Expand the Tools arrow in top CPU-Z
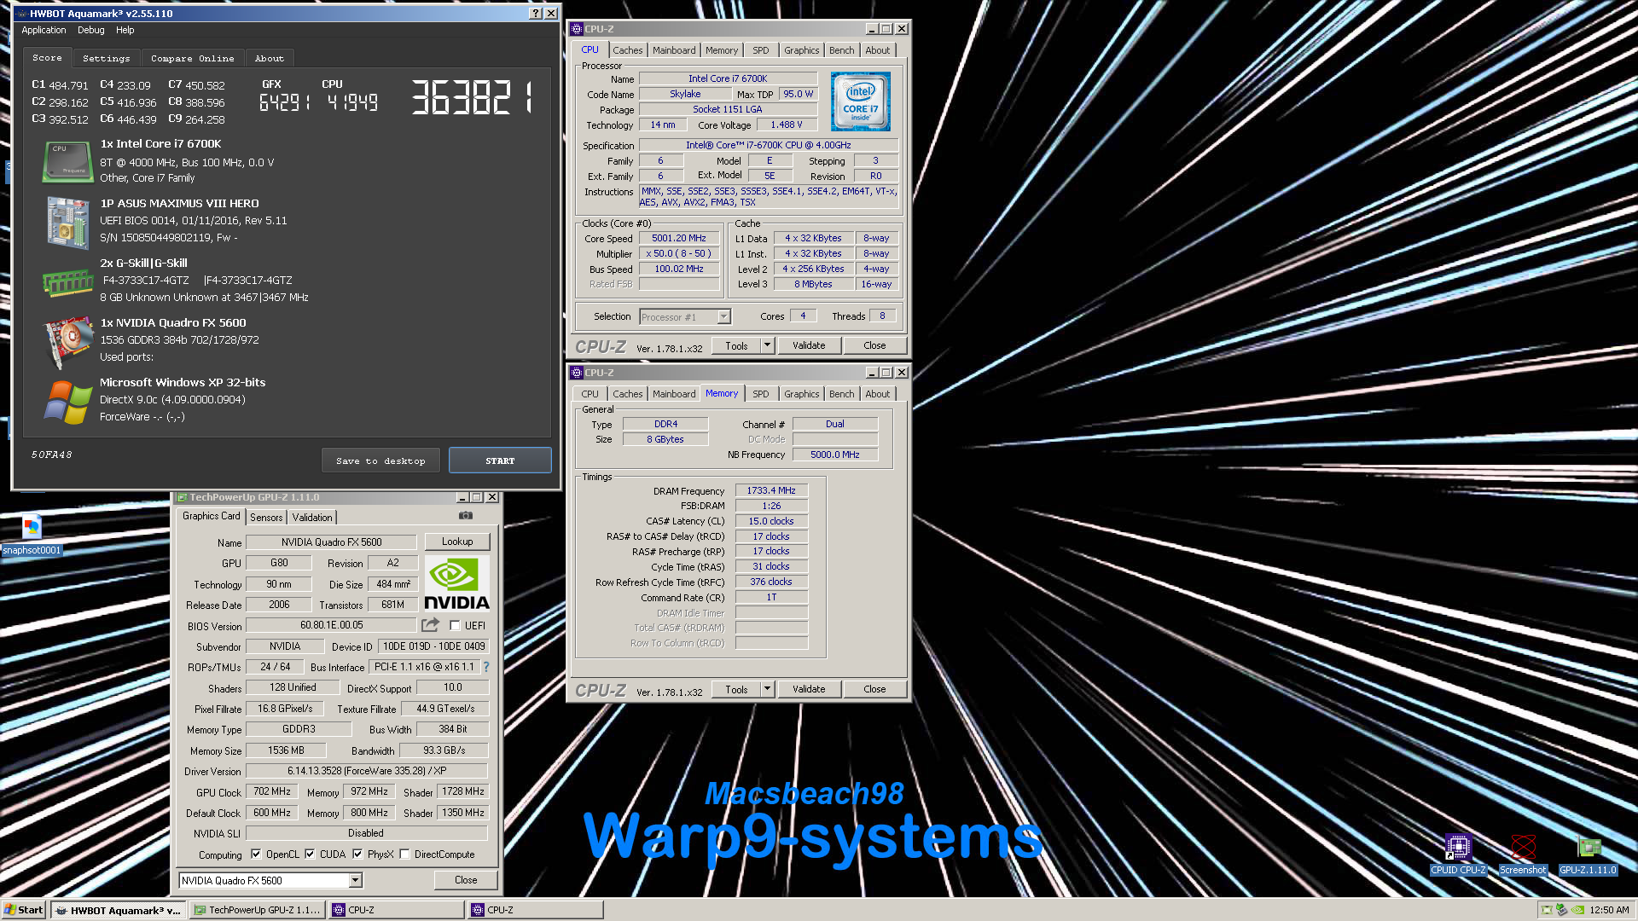Viewport: 1638px width, 921px height. pyautogui.click(x=767, y=345)
